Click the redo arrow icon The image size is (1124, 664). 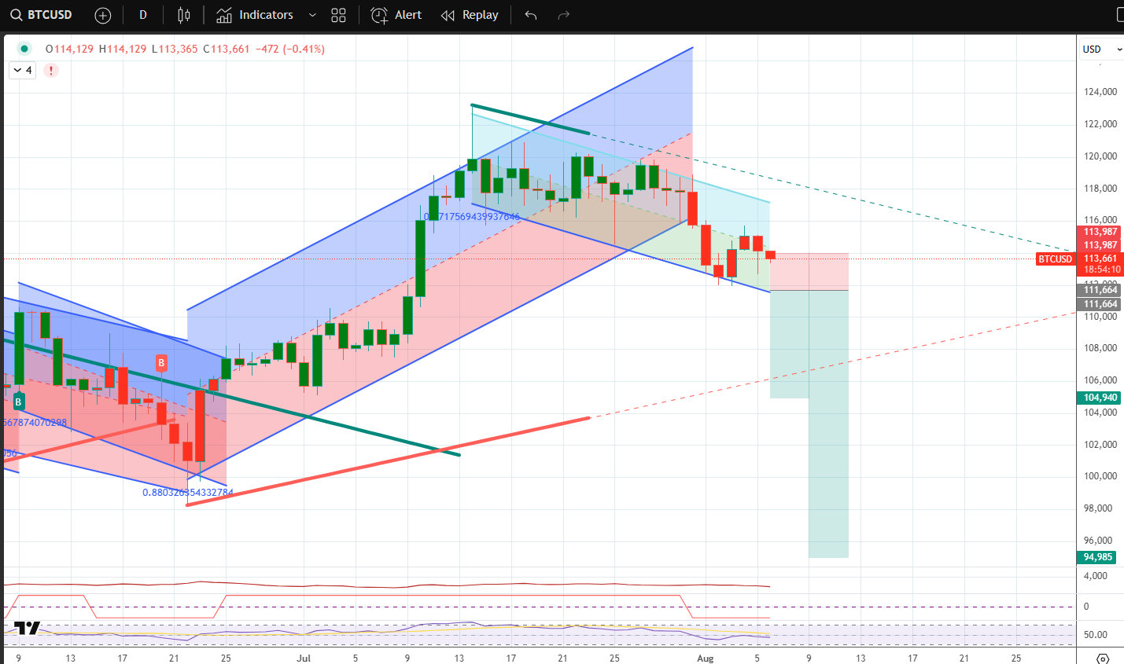563,15
